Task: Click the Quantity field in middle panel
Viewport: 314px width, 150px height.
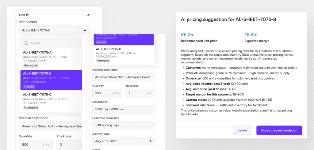Action: (x=107, y=93)
